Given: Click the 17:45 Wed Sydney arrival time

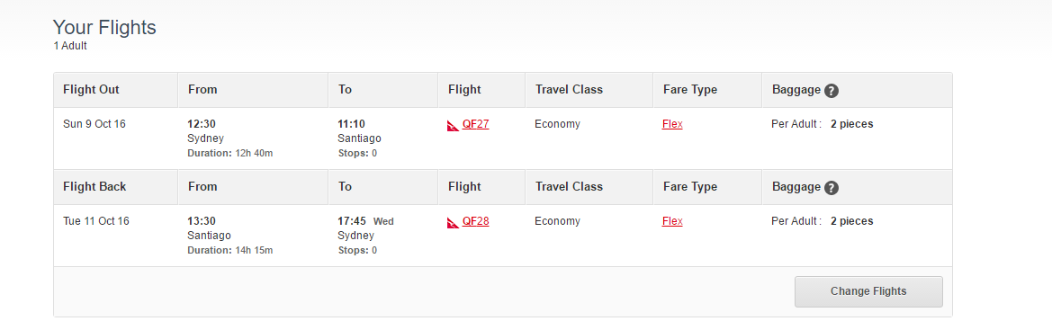Looking at the screenshot, I should 365,221.
